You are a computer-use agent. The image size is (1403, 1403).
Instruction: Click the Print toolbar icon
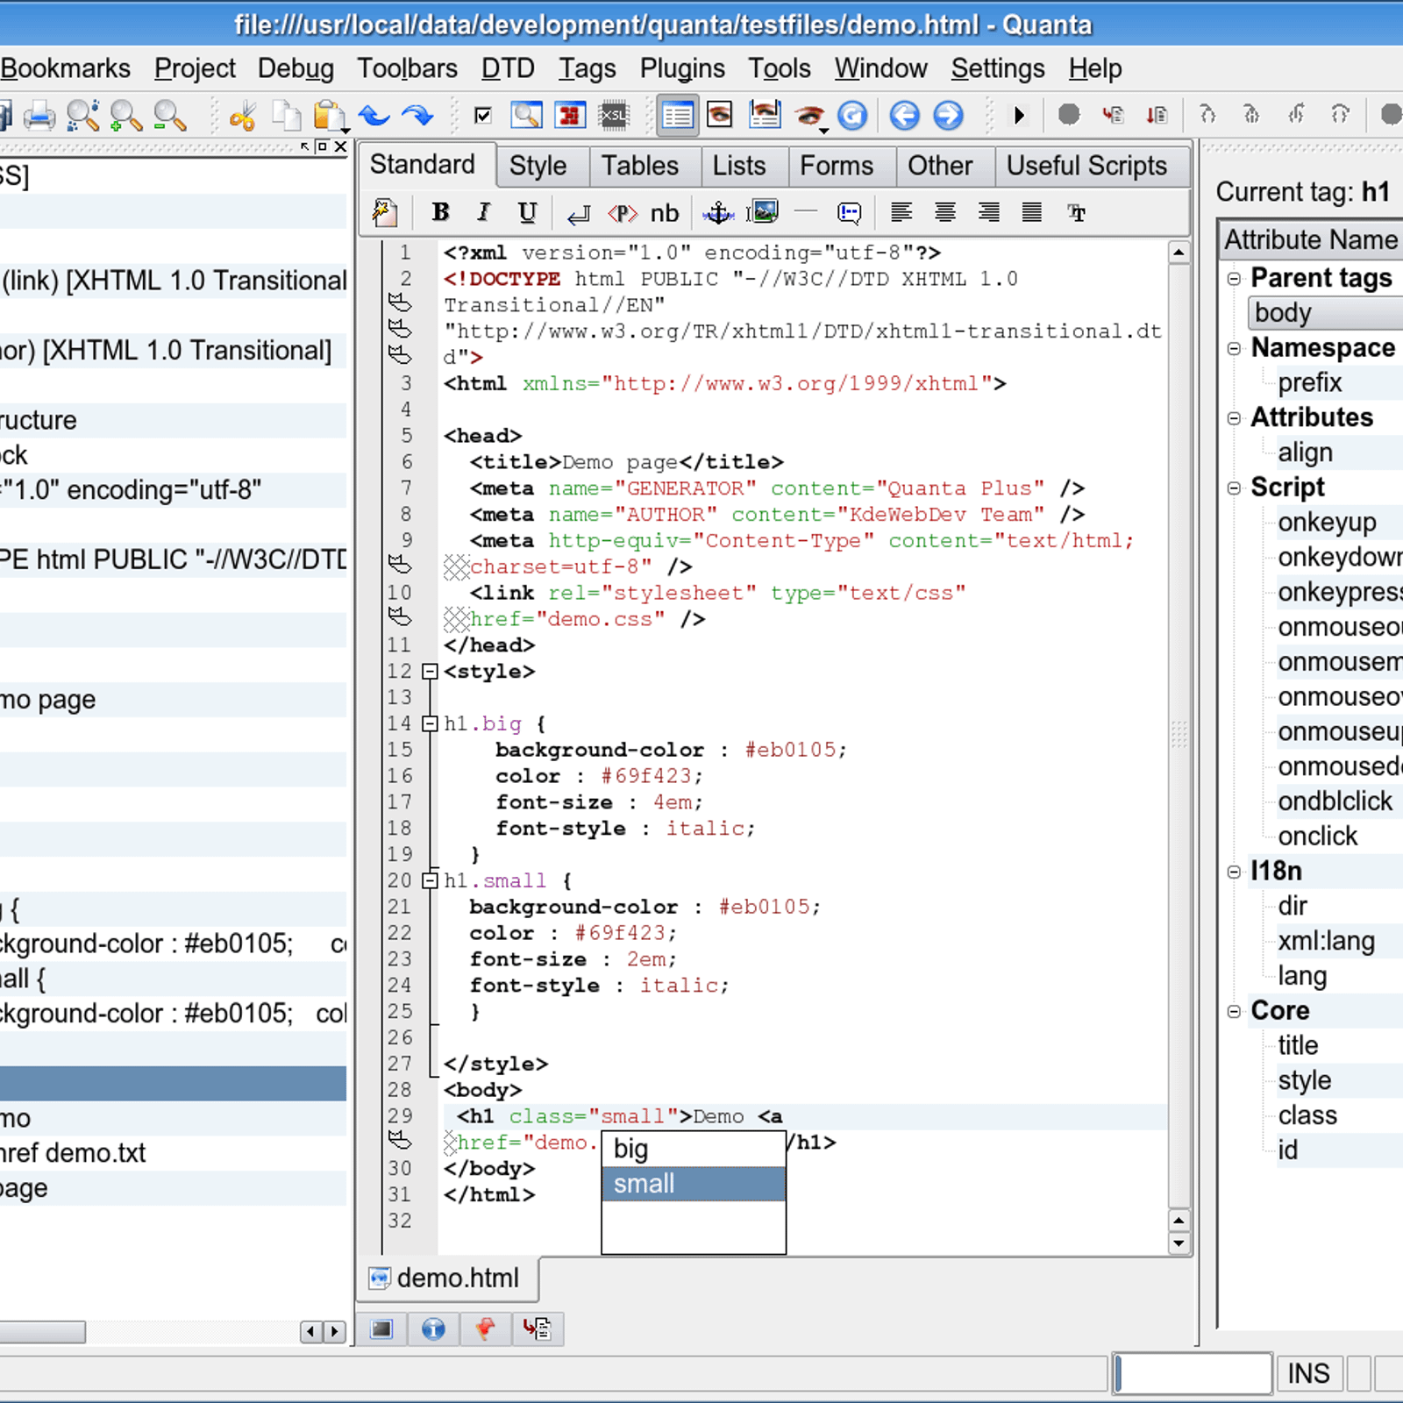[x=39, y=115]
